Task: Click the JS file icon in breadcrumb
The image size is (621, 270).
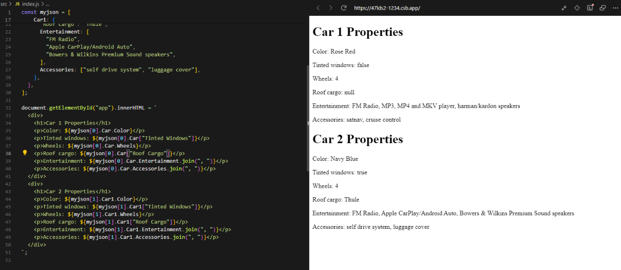Action: 18,3
